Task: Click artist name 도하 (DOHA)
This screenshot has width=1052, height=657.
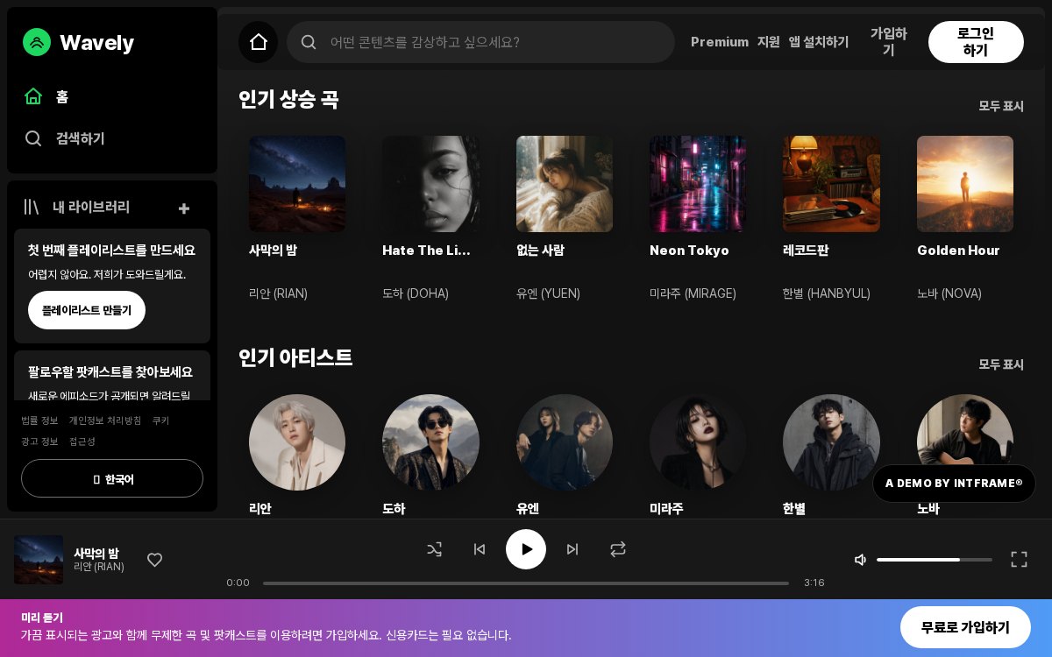Action: click(416, 293)
